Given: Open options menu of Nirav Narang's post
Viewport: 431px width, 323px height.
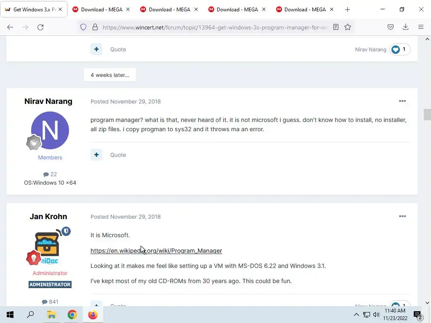Looking at the screenshot, I should pos(402,101).
